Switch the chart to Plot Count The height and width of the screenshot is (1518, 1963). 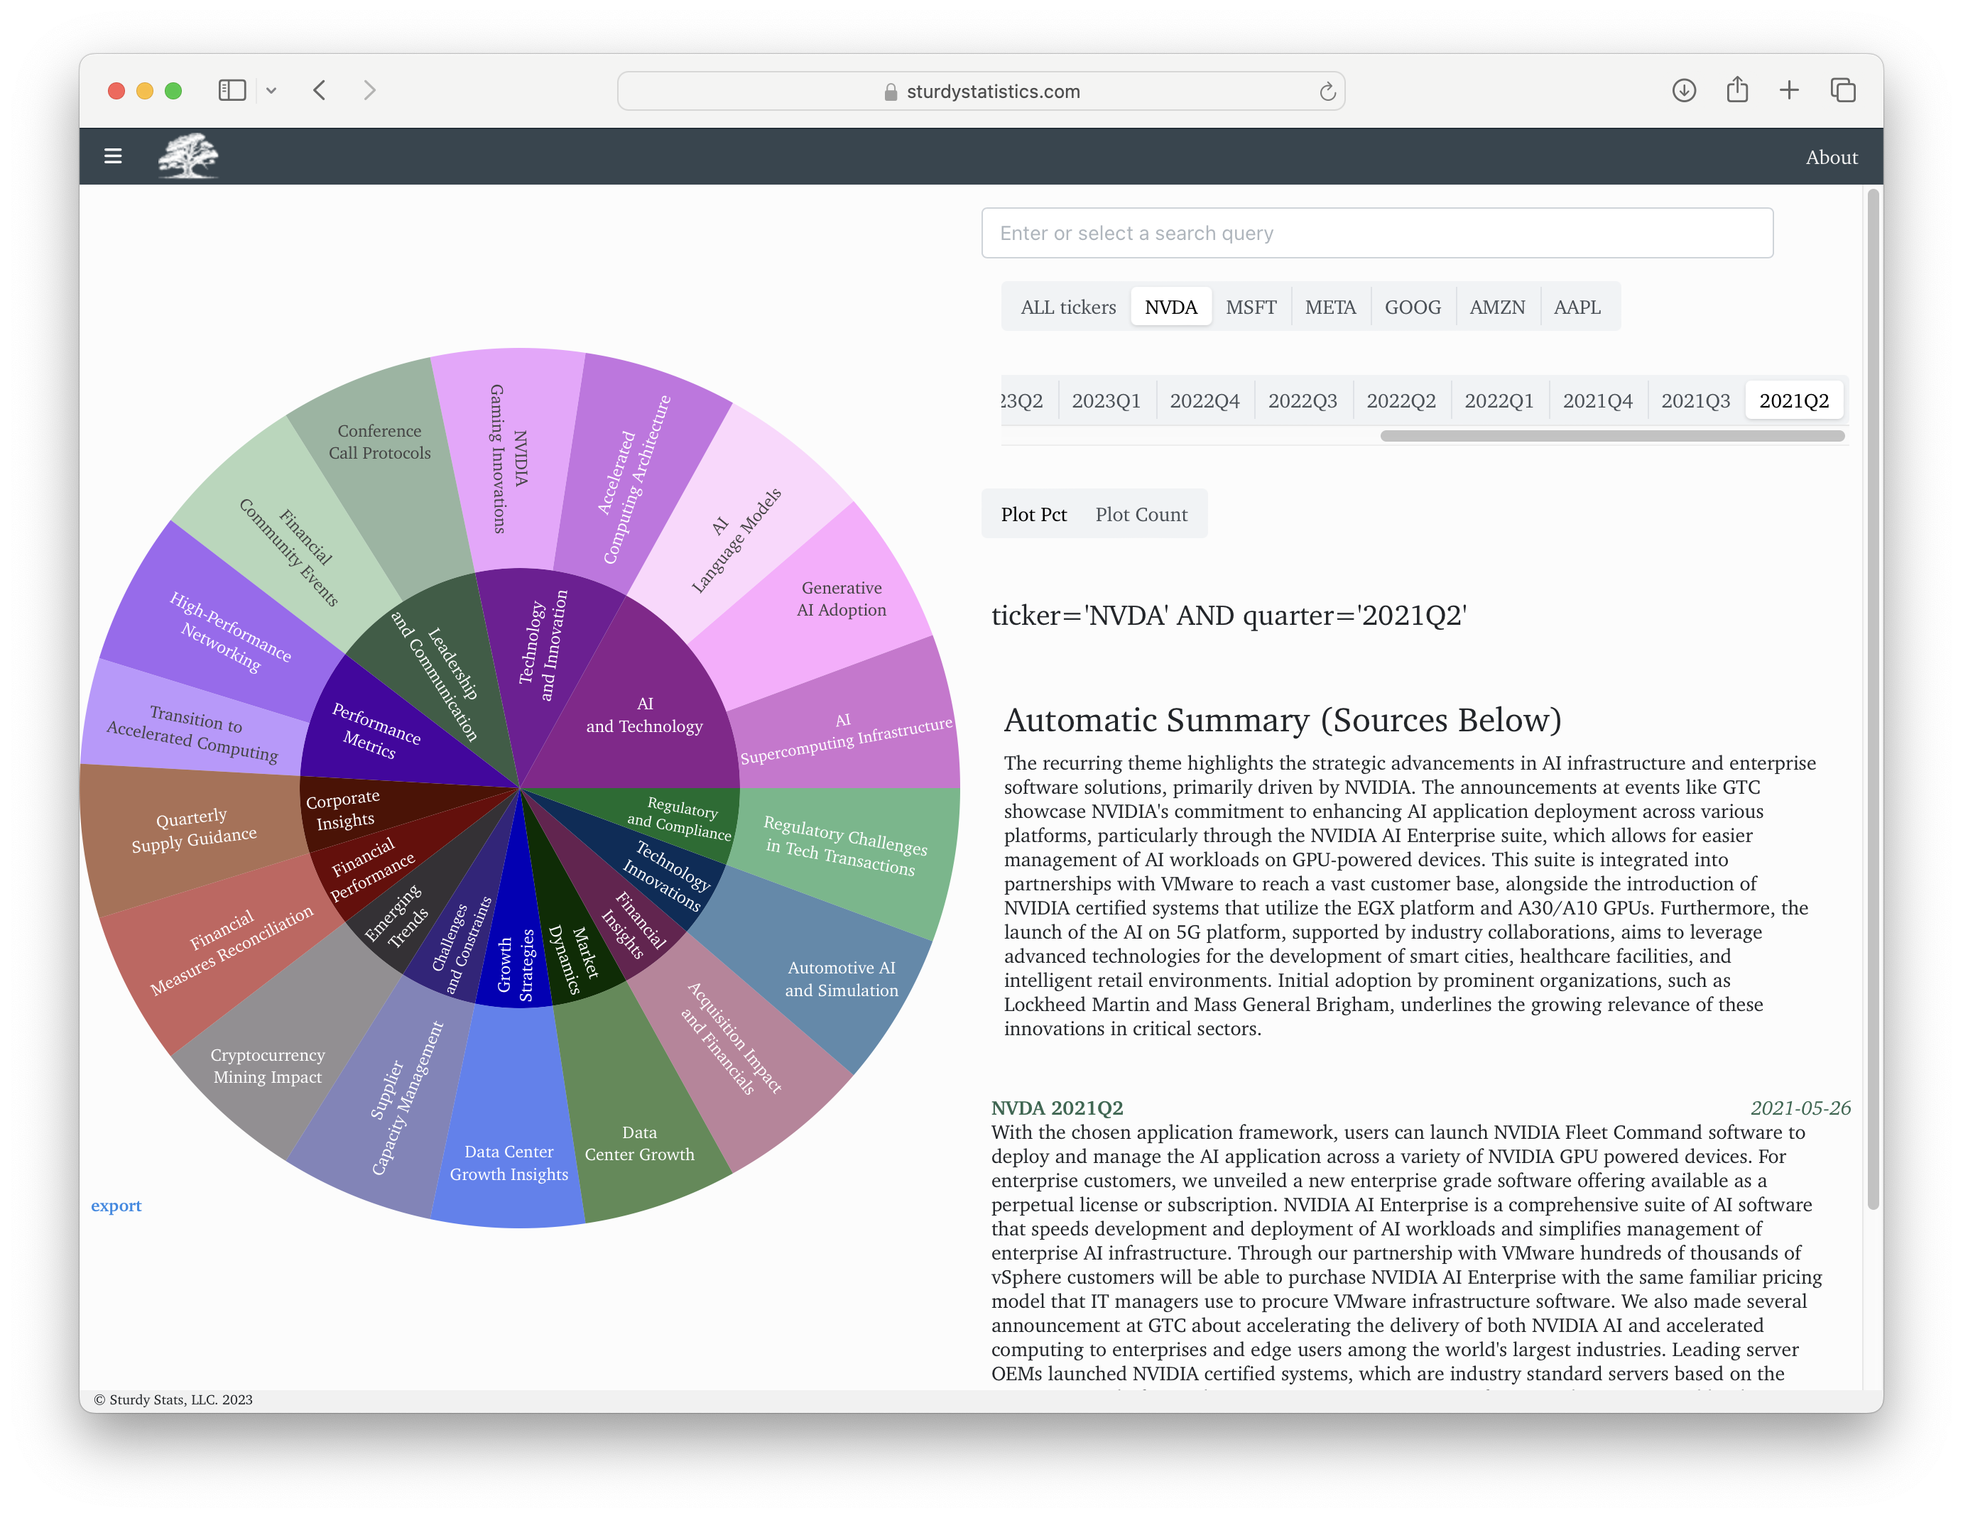(x=1141, y=514)
